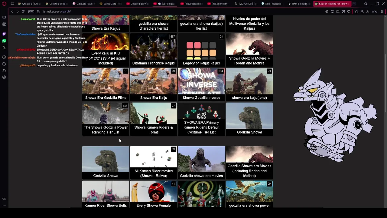The width and height of the screenshot is (387, 218).
Task: Take a snapshot with the capture icon
Action: (x=338, y=12)
